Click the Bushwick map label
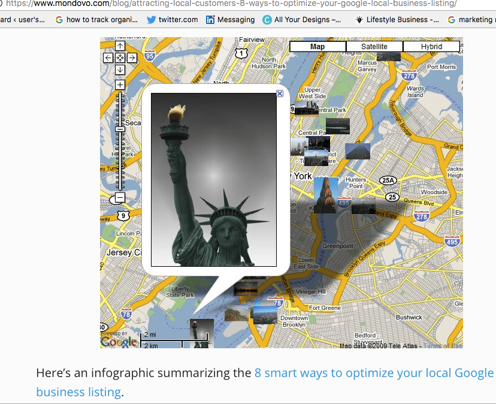Viewport: 496px width, 404px height. point(409,317)
